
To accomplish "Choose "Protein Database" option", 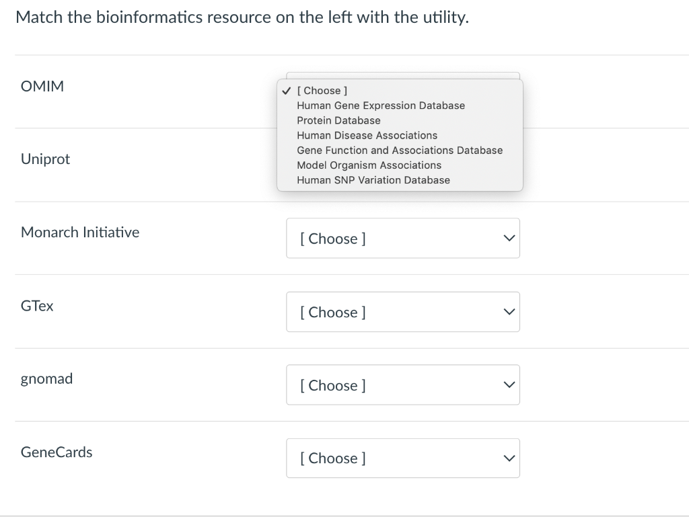I will tap(338, 120).
